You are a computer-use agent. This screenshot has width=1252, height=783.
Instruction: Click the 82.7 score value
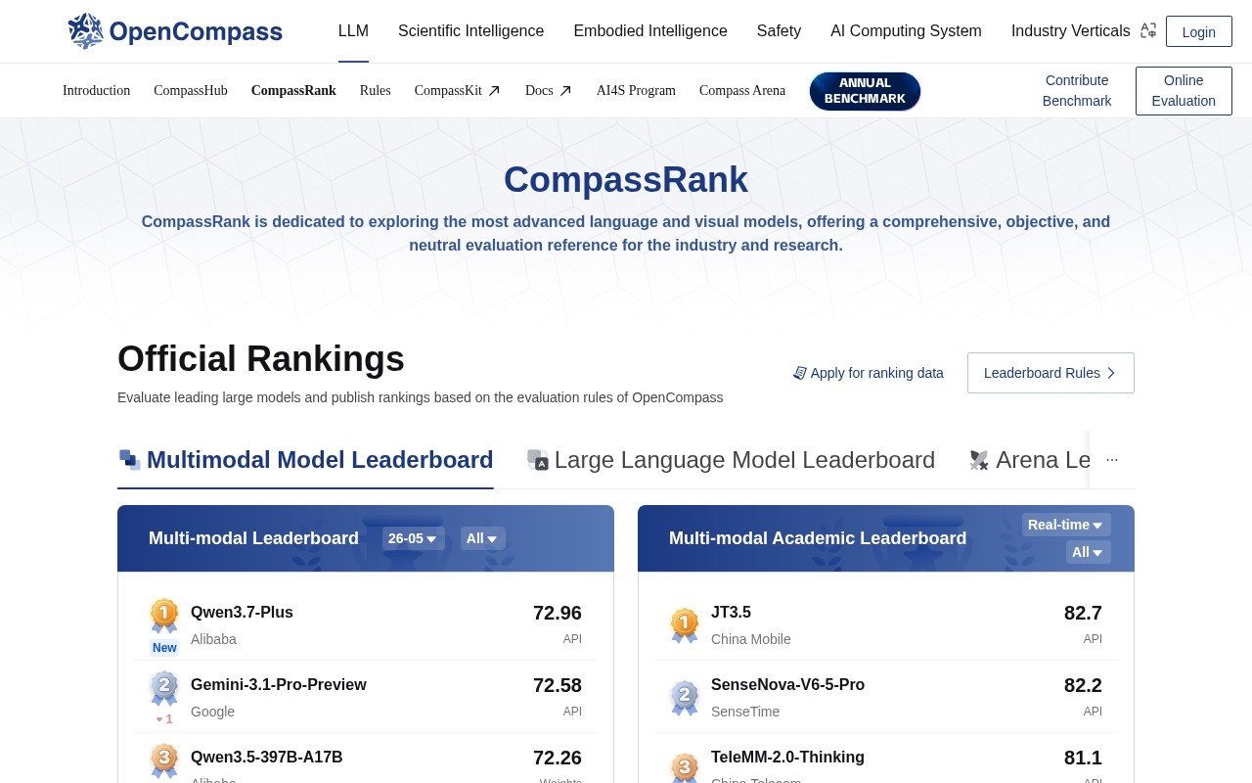1083,613
